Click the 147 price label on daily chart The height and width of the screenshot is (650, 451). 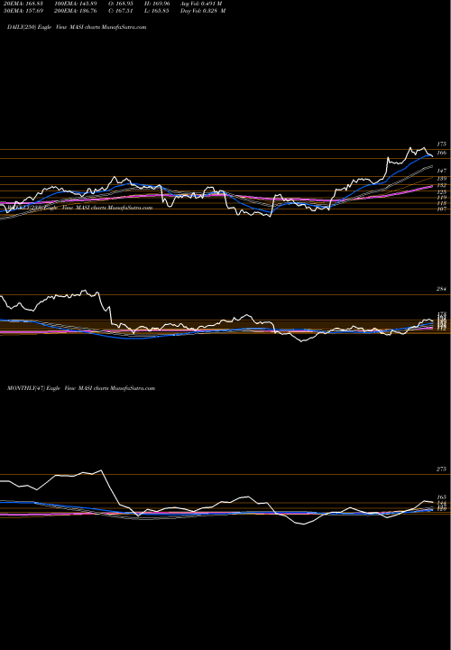click(x=441, y=171)
